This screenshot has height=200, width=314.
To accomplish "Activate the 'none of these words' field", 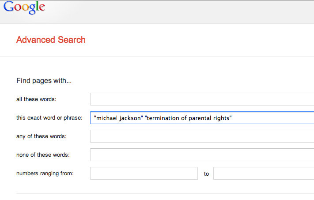I will point(202,155).
